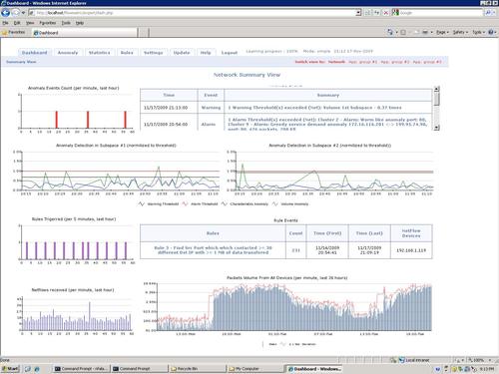The image size is (499, 374).
Task: Click the 192.168.1.119 NetFlow device cell
Action: pos(411,250)
